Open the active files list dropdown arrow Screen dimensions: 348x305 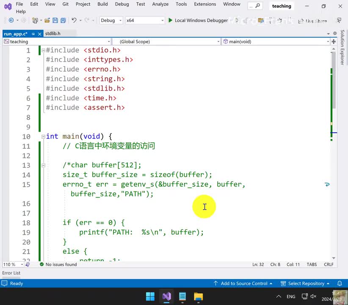[329, 34]
